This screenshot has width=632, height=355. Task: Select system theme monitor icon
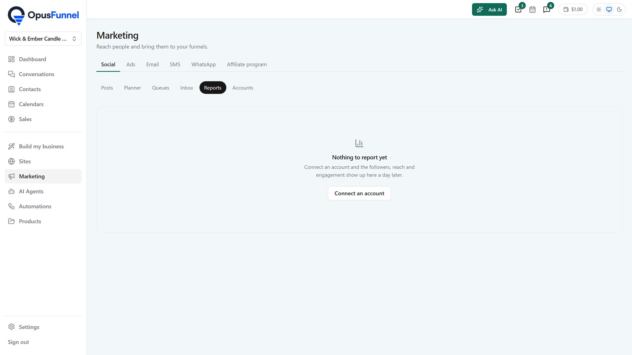coord(609,10)
